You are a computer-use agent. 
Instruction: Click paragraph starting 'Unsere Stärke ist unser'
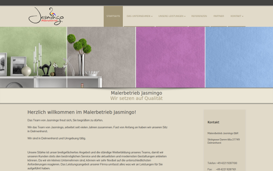click(97, 161)
